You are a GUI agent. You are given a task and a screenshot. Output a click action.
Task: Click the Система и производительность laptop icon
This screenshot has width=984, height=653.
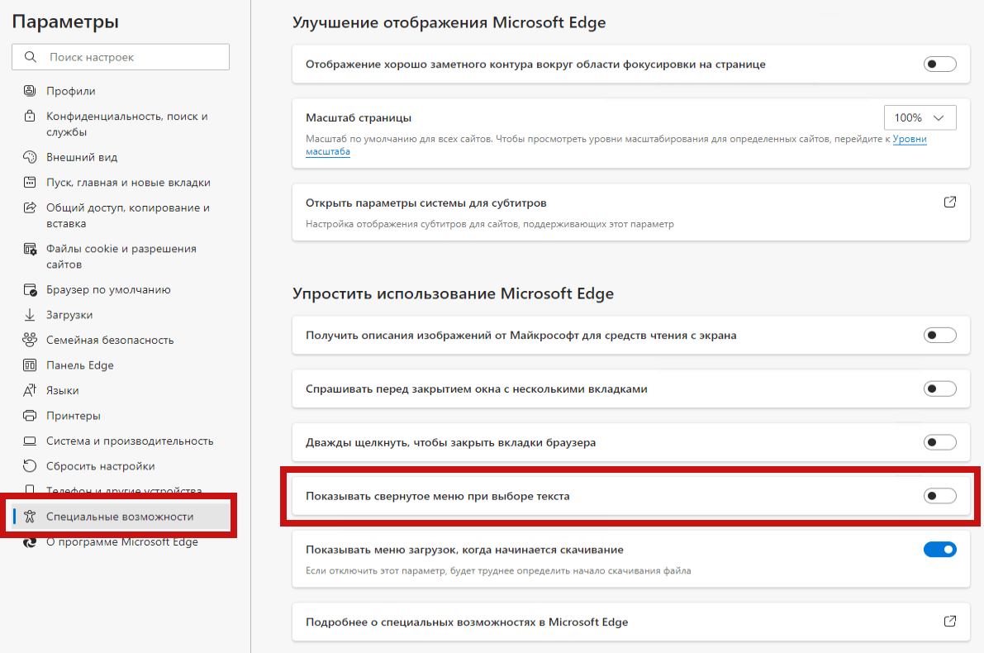click(x=30, y=441)
